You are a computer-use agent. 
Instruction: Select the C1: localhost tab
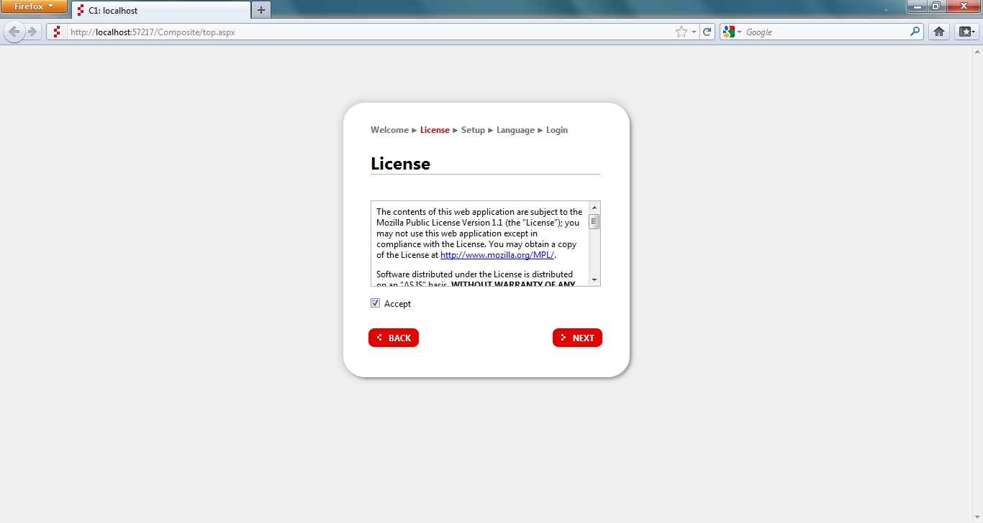coord(161,11)
